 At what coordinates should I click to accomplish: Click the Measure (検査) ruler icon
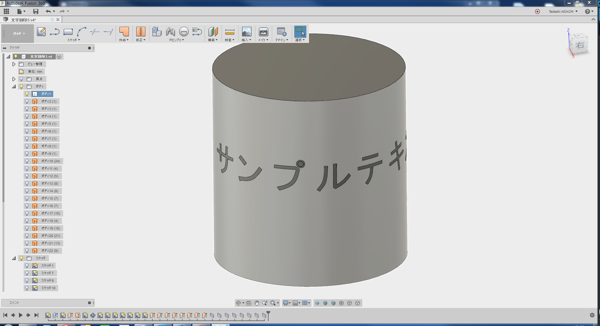(230, 32)
